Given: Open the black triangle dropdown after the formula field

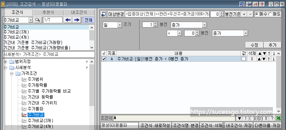Looking at the screenshot, I should (x=240, y=118).
